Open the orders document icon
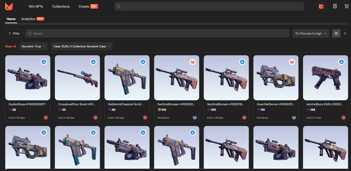The height and width of the screenshot is (171, 351). pyautogui.click(x=335, y=6)
